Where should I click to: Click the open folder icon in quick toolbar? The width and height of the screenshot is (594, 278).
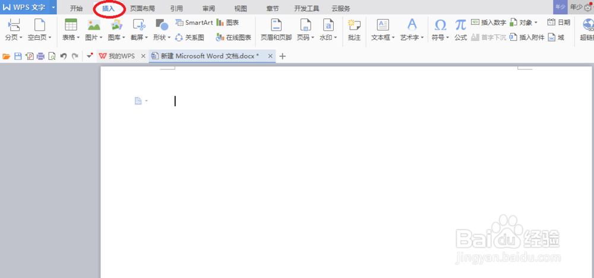6,56
